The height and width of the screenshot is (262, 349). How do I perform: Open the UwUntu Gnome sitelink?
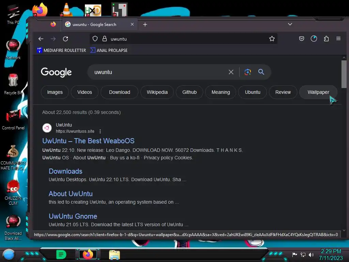(73, 216)
